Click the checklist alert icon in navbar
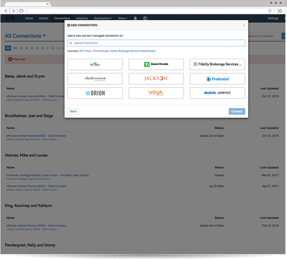 click(x=146, y=18)
